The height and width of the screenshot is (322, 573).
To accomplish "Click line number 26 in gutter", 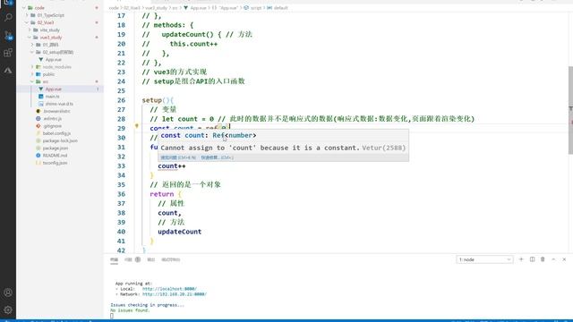I will tap(121, 100).
